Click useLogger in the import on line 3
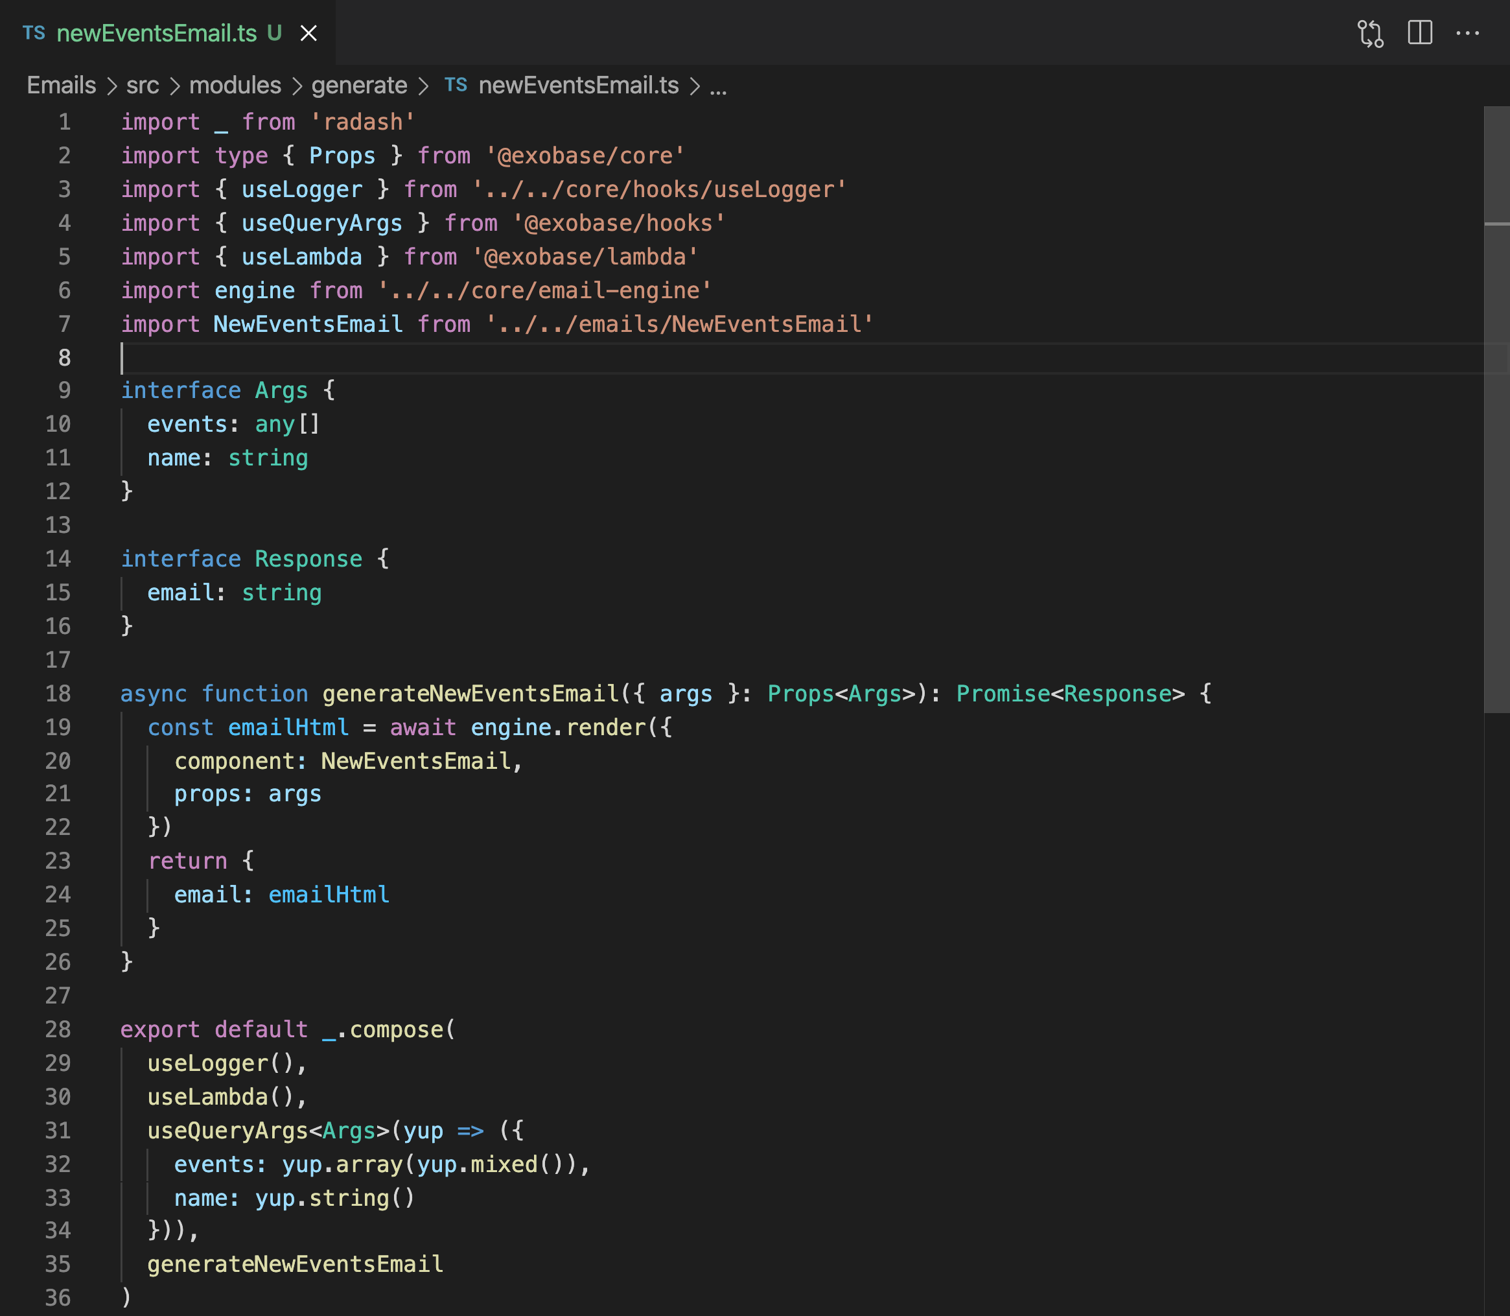This screenshot has height=1316, width=1510. point(302,189)
